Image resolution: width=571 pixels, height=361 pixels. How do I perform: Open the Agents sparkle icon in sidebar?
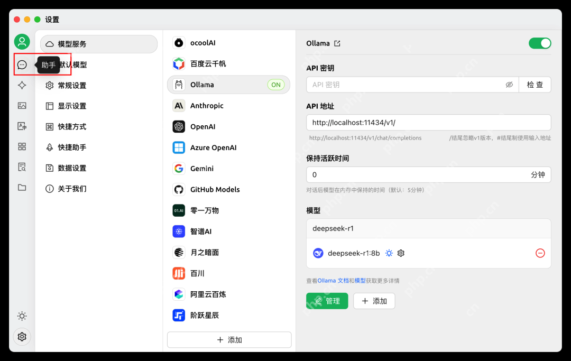click(22, 85)
